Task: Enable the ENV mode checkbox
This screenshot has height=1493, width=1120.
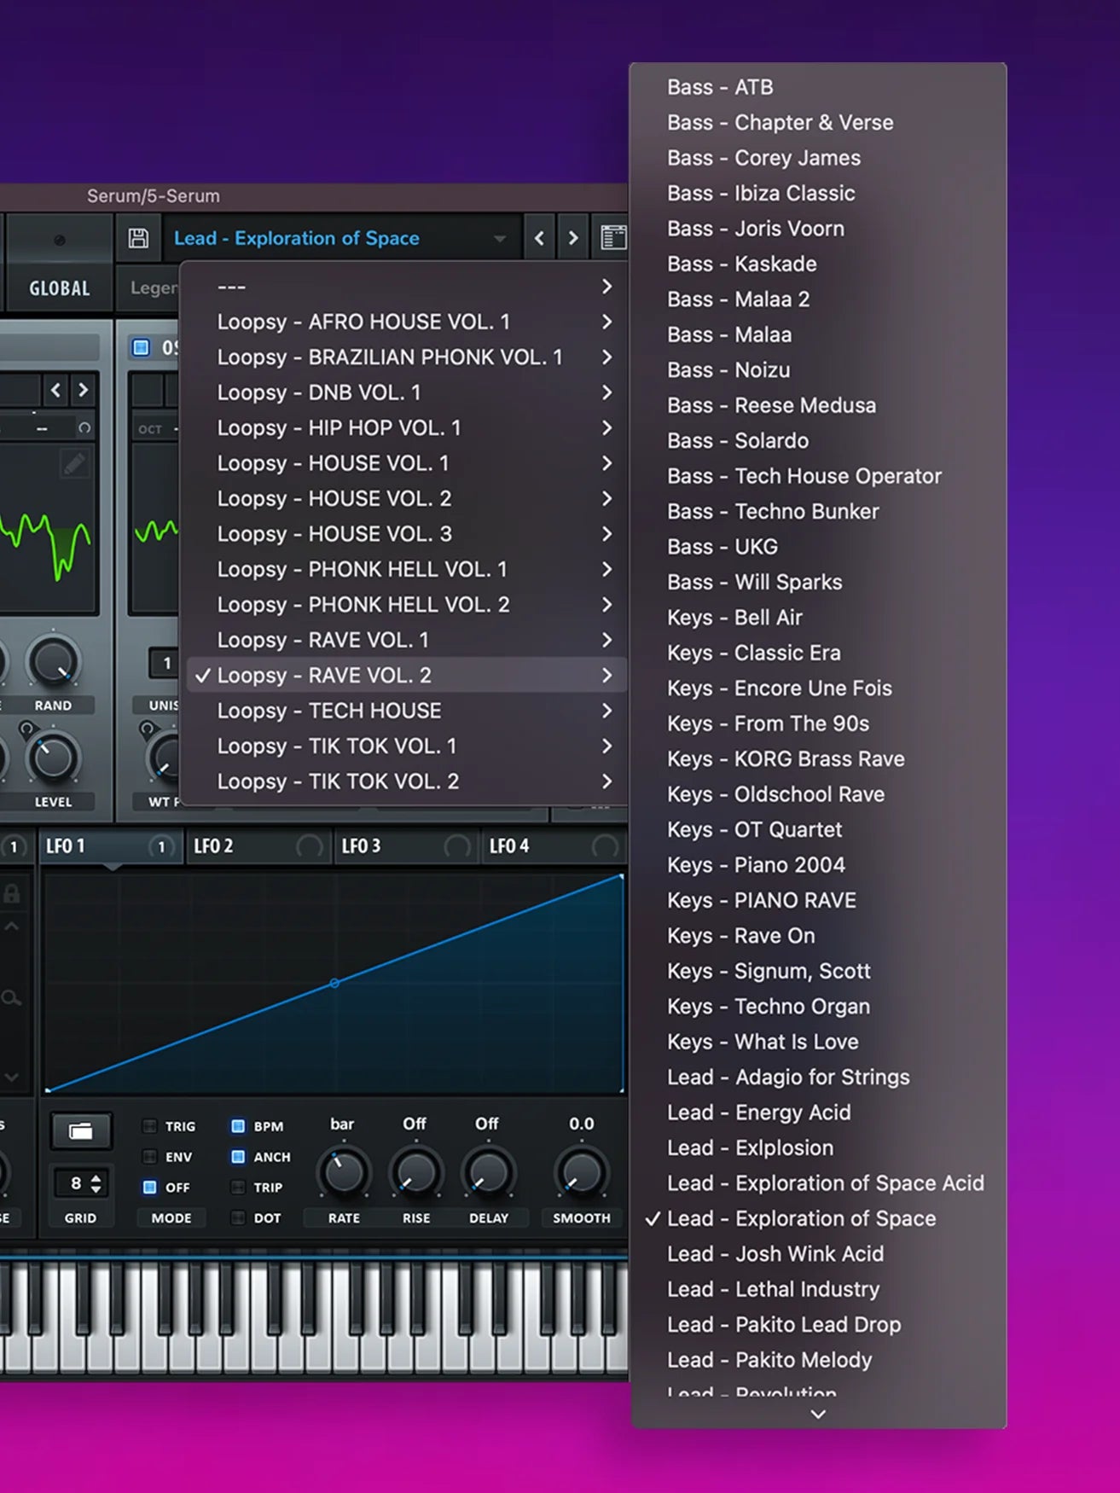Action: click(x=149, y=1157)
